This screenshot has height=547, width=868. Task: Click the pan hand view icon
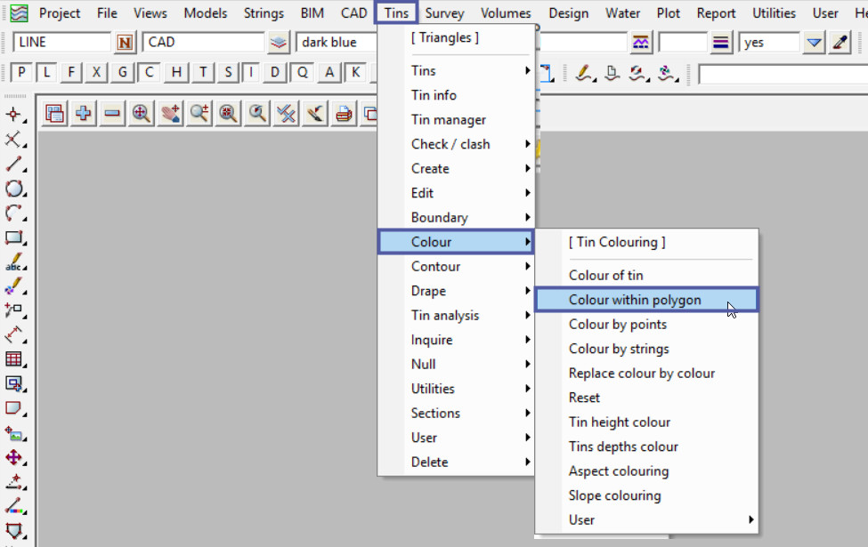171,113
